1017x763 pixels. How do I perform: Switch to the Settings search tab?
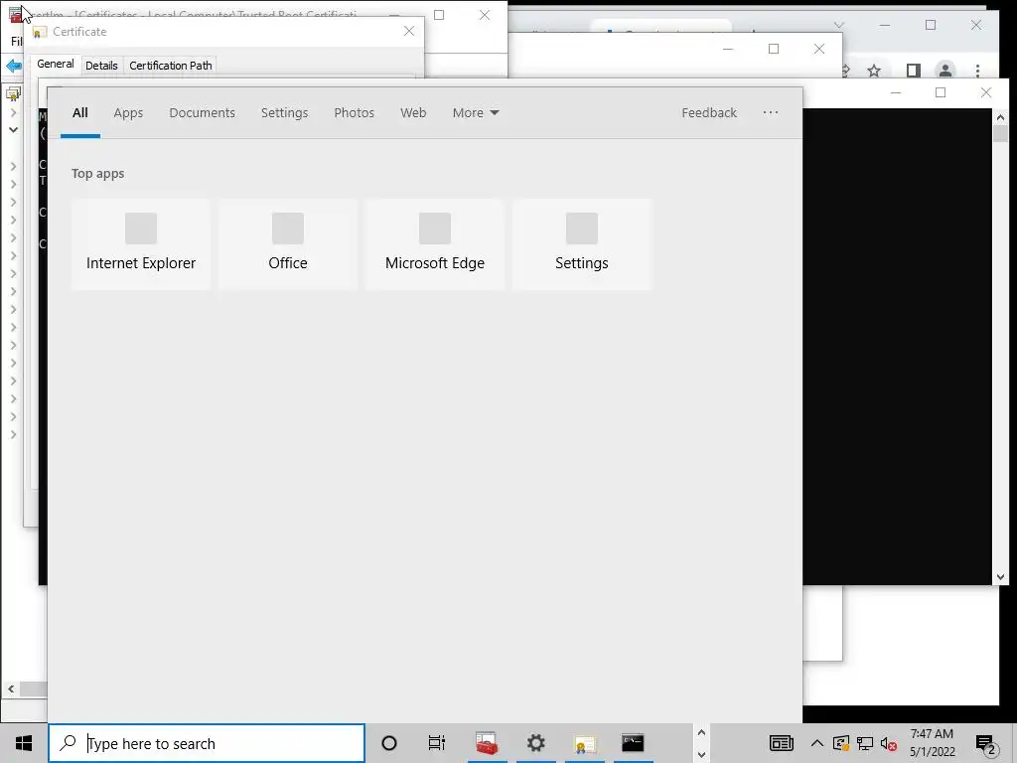pos(285,113)
